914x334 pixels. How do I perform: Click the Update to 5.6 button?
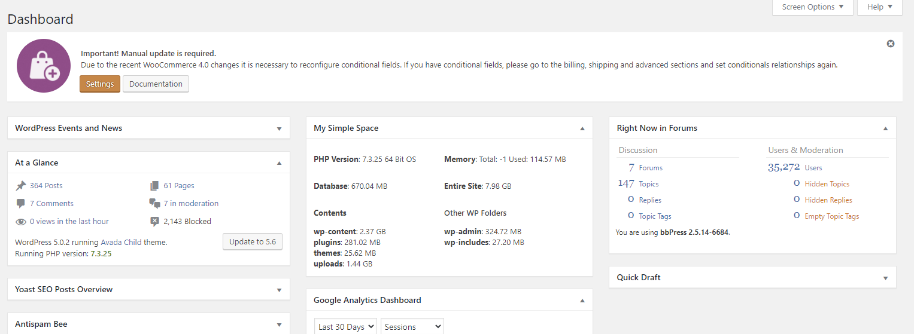point(253,242)
